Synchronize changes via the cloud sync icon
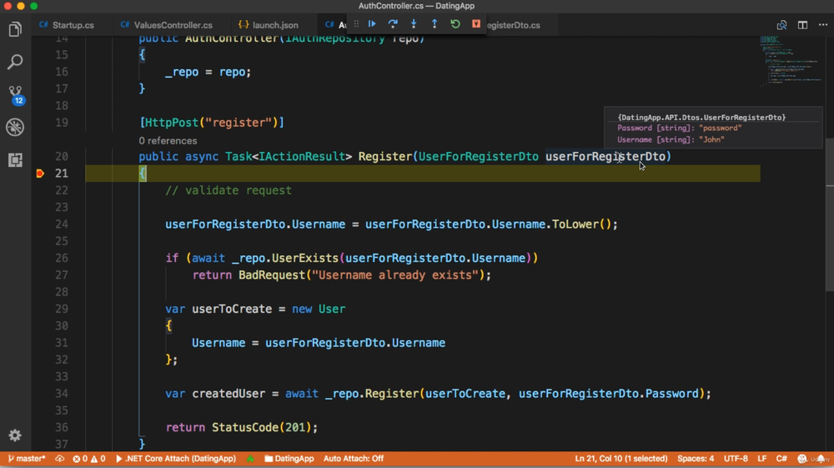Viewport: 834px width, 468px height. [59, 459]
